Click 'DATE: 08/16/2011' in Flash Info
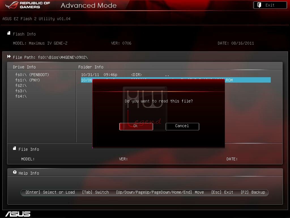The width and height of the screenshot is (290, 218). (236, 43)
